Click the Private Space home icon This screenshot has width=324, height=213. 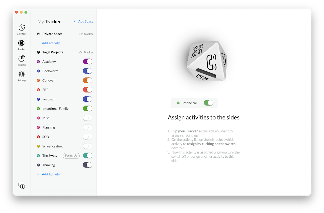point(38,34)
